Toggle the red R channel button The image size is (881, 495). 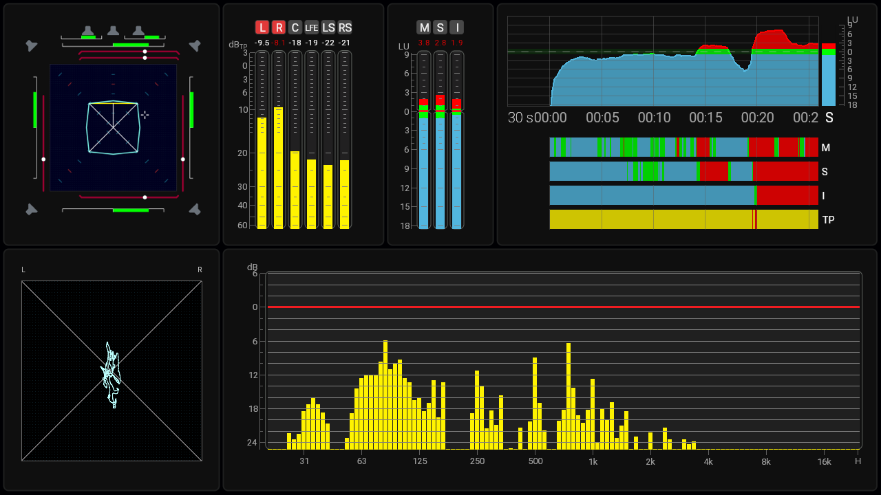[x=278, y=27]
